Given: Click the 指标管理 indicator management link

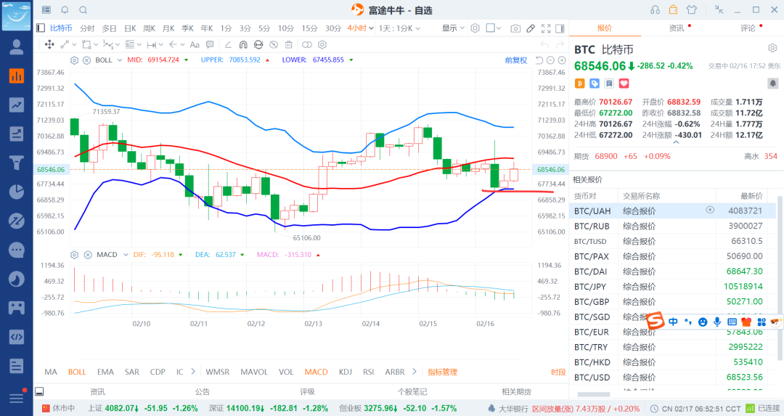Looking at the screenshot, I should (x=442, y=372).
